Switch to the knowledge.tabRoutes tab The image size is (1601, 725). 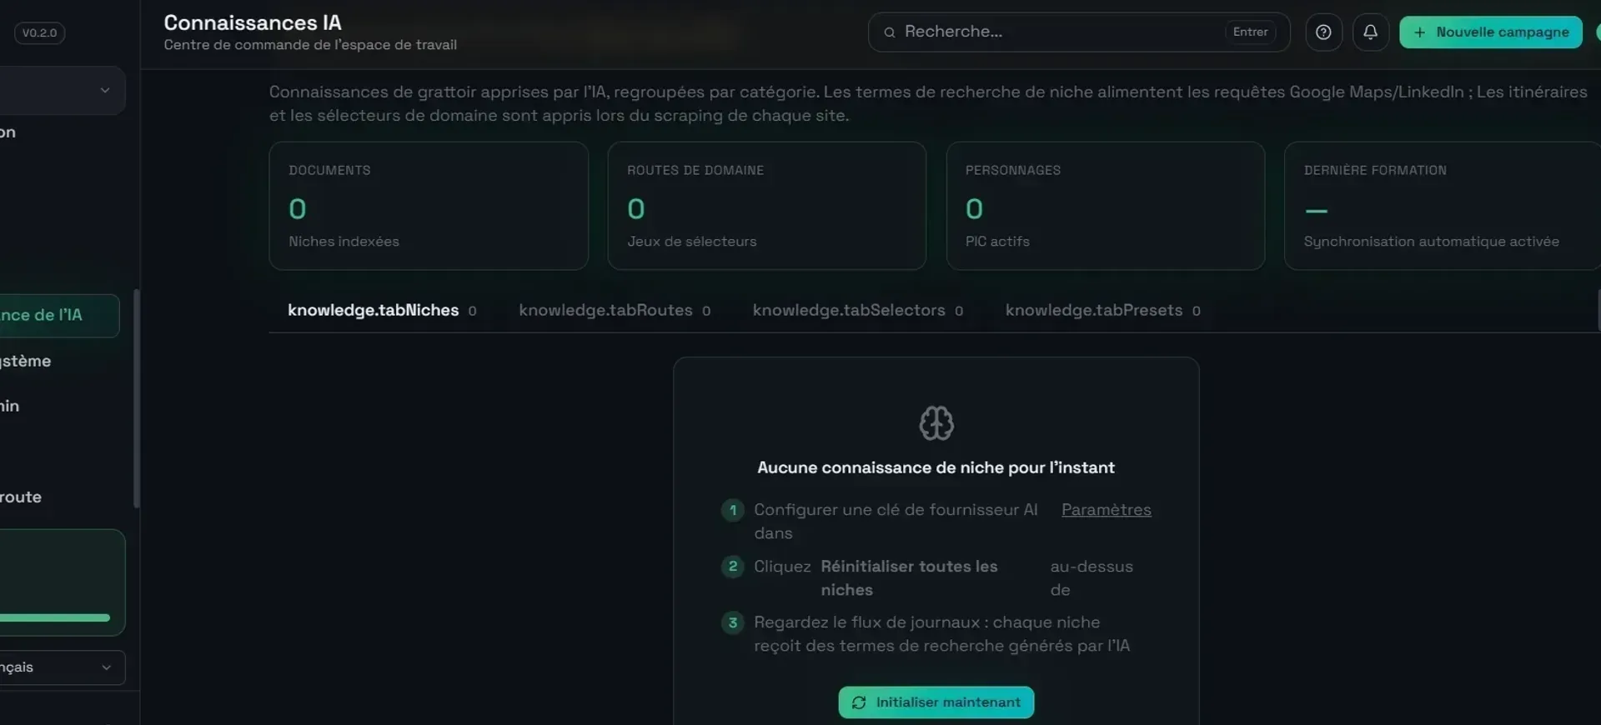[x=615, y=310]
